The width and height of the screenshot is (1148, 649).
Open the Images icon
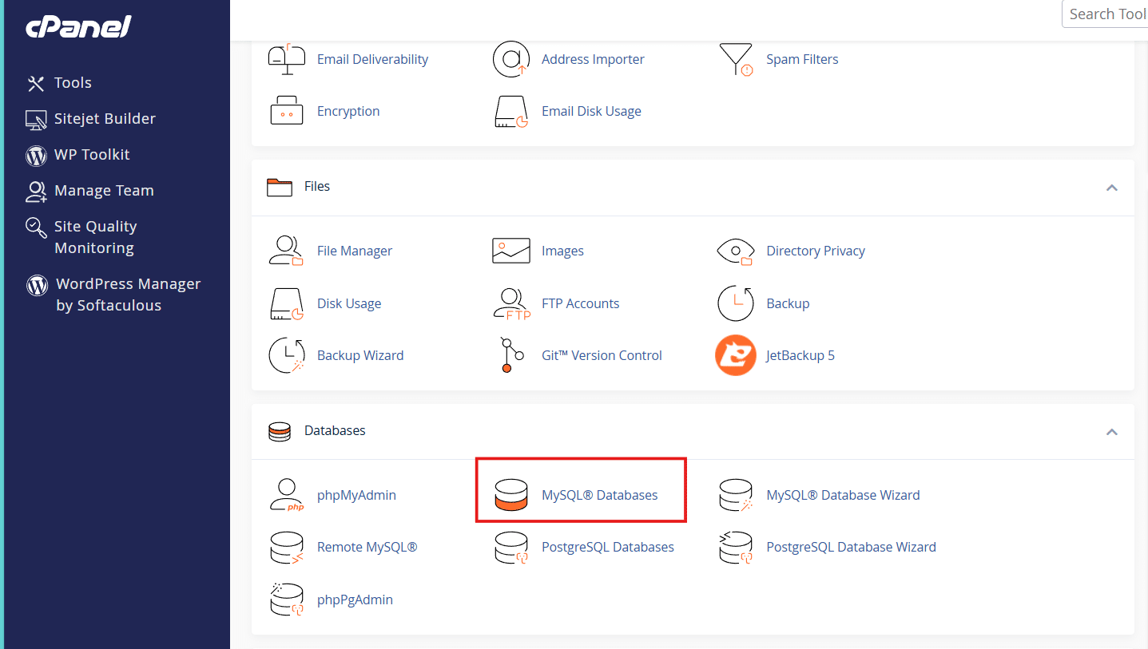click(511, 251)
